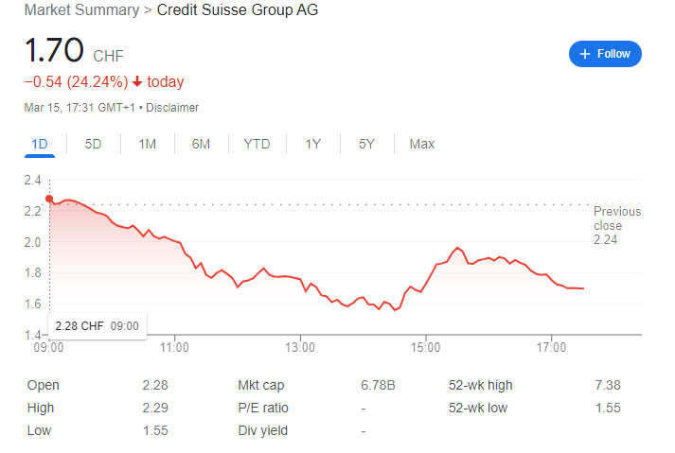Click the Previous close 2.24 label

pyautogui.click(x=616, y=226)
